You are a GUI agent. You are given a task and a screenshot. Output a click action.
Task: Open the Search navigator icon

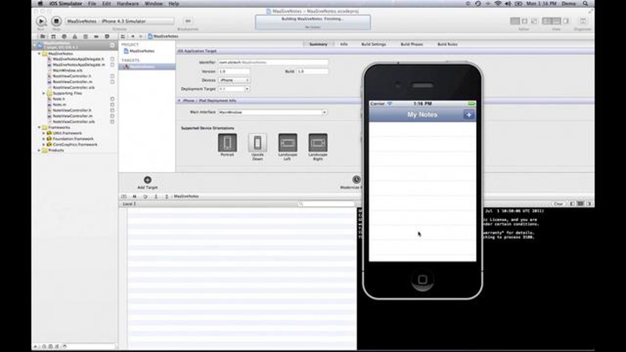coord(64,37)
